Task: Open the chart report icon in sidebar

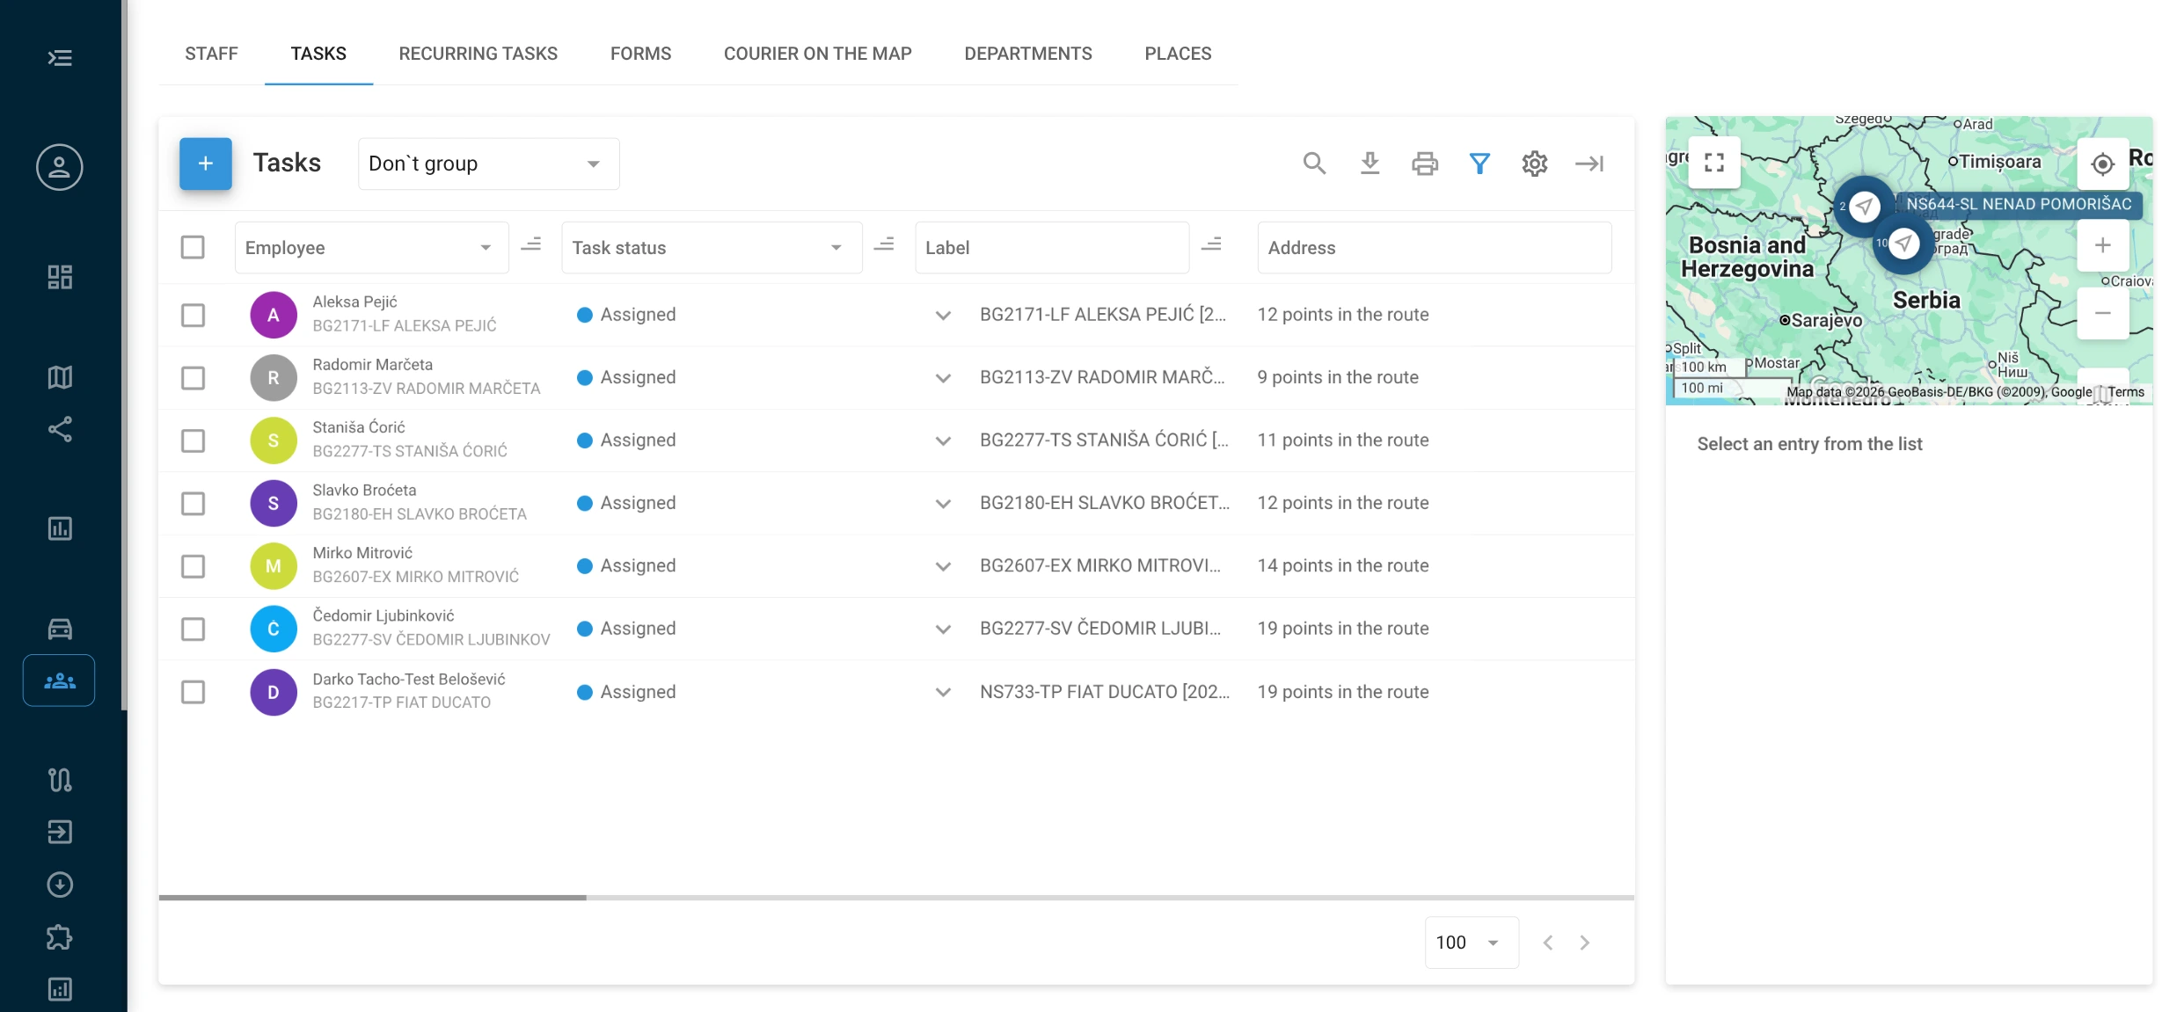Action: point(60,528)
